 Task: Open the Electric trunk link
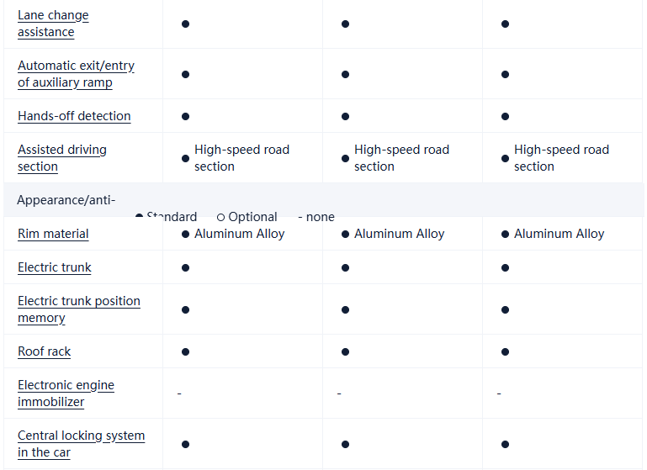tap(55, 267)
